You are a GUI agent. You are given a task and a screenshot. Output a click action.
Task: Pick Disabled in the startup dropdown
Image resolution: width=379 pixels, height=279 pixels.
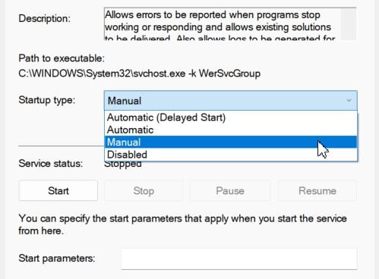tap(231, 155)
